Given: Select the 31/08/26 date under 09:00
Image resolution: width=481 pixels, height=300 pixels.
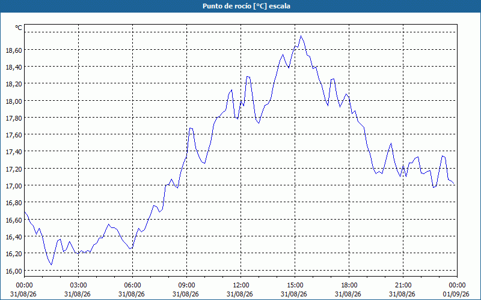Looking at the screenshot, I should tap(186, 294).
